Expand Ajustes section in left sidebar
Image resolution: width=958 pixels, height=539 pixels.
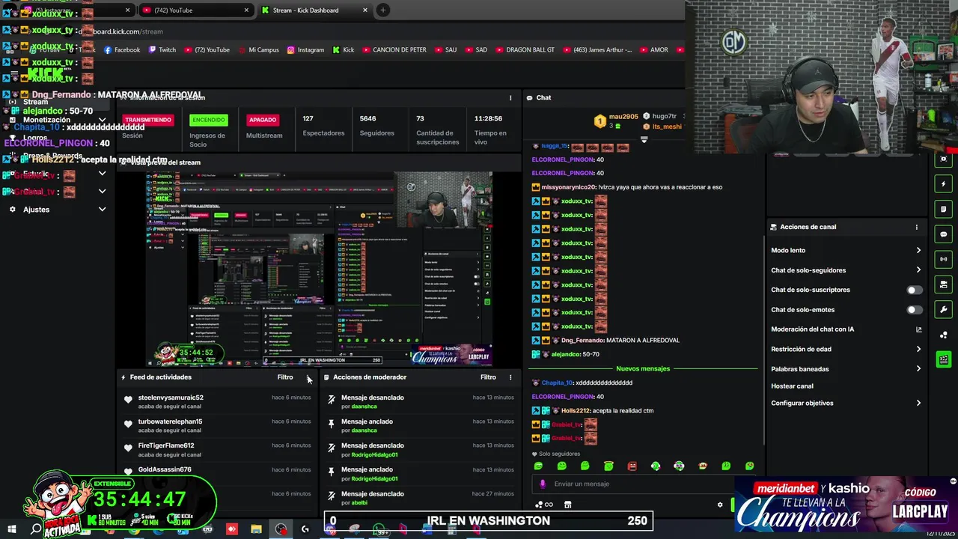coord(102,210)
